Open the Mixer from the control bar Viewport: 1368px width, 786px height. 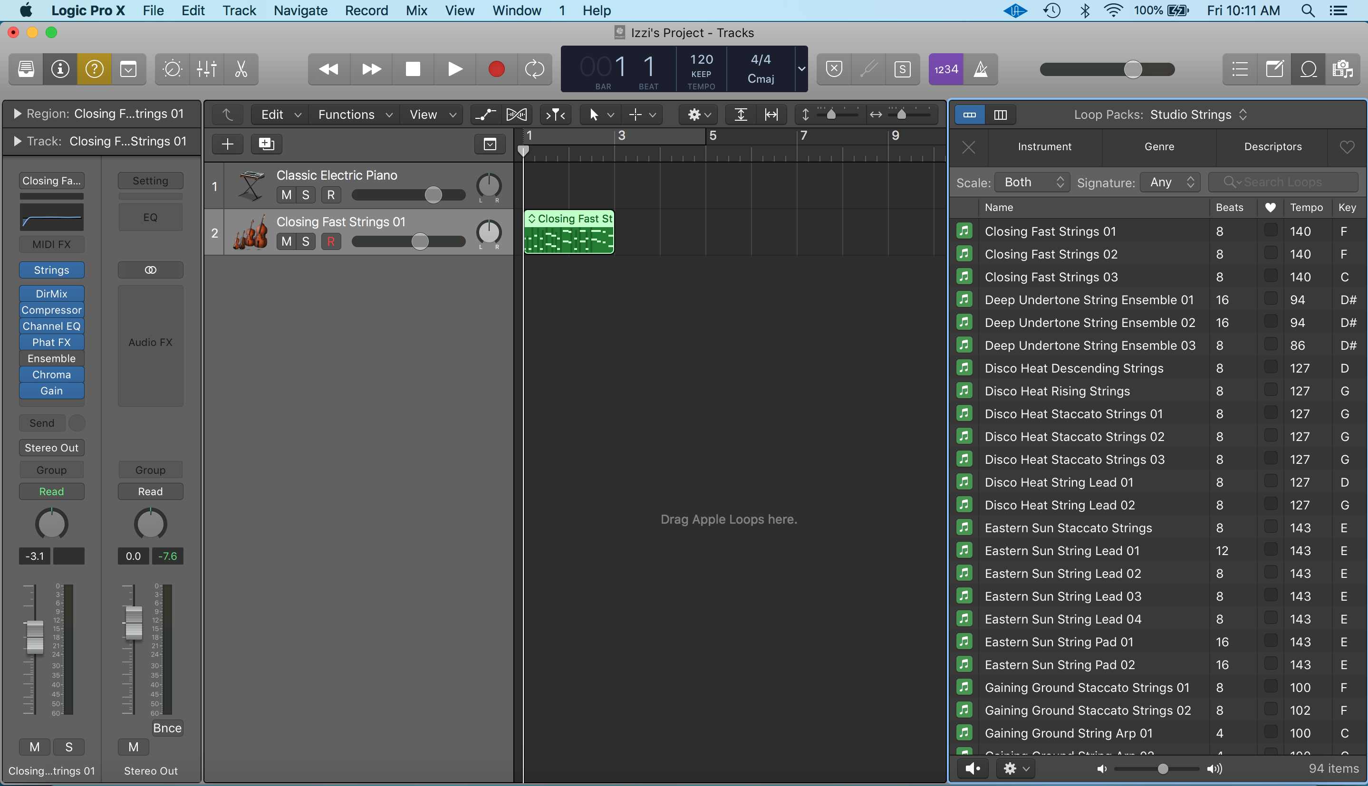[206, 69]
